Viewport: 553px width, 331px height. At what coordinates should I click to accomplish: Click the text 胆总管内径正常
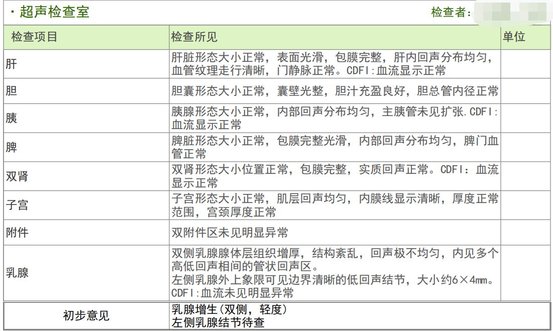pos(458,91)
